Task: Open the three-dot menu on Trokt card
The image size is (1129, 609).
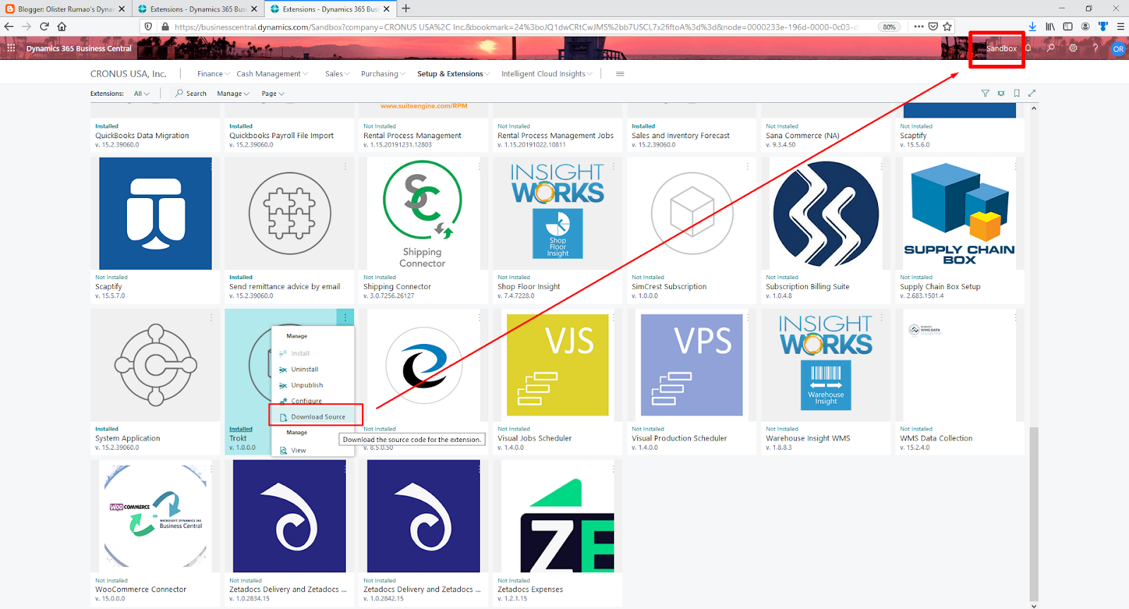Action: click(x=345, y=317)
